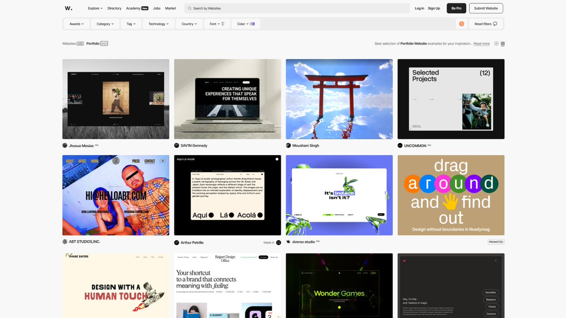Open Market in top navigation

pos(170,8)
